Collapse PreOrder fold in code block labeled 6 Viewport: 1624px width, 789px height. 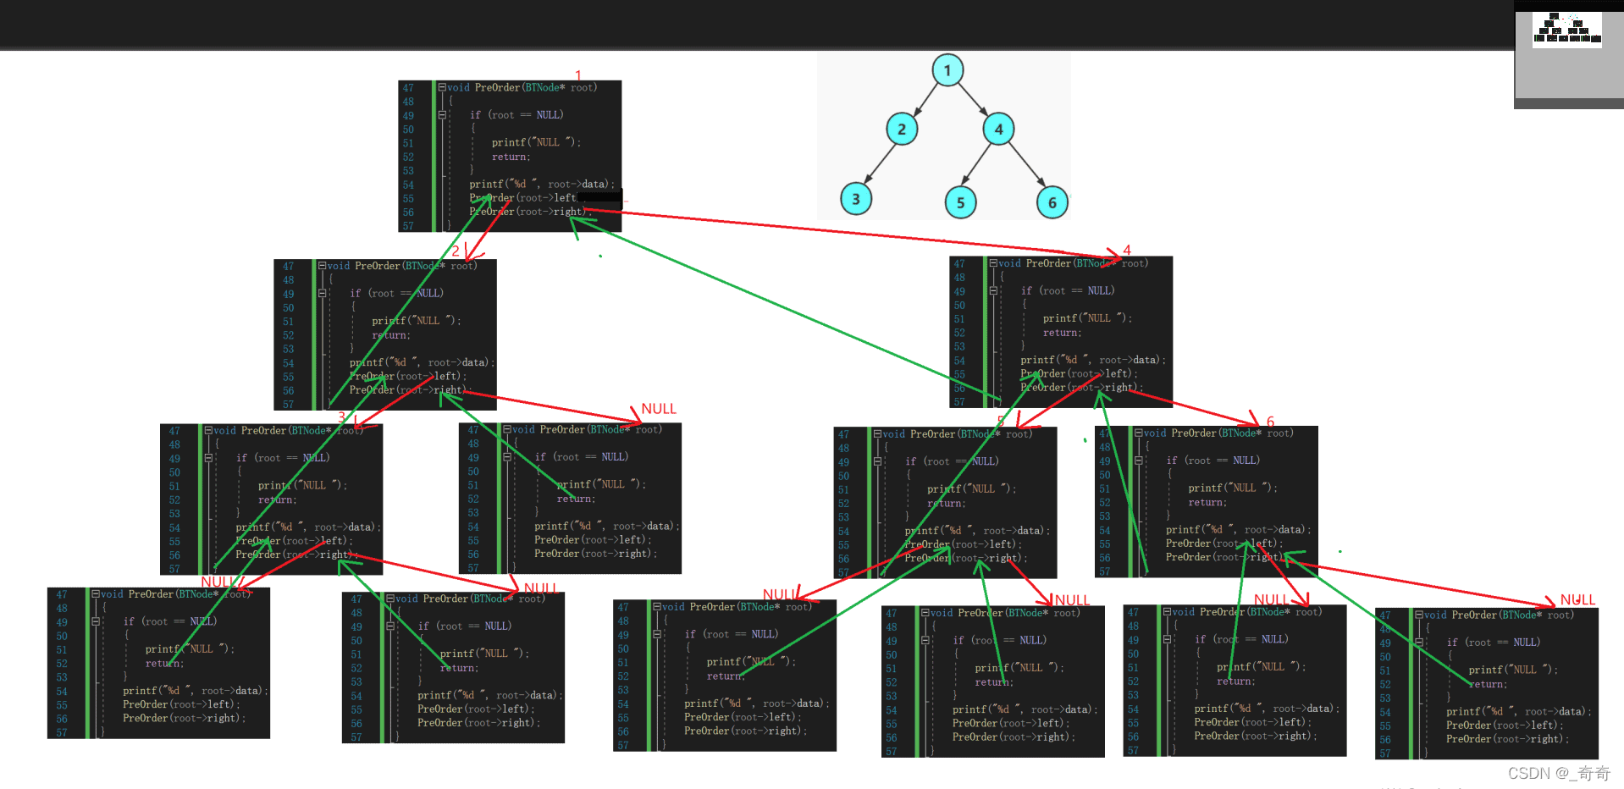click(x=1140, y=433)
